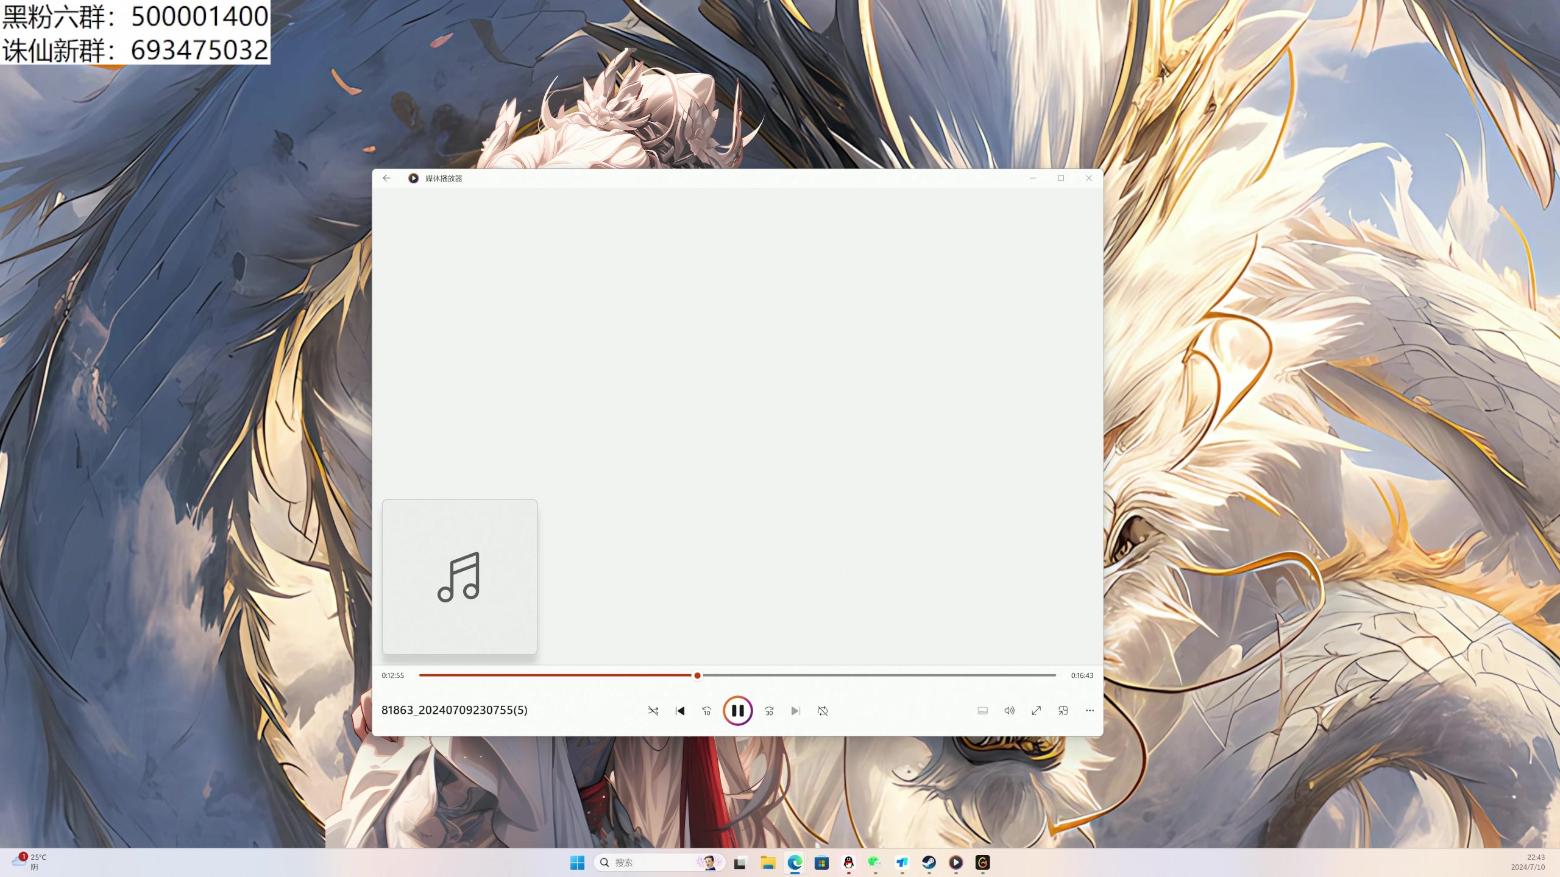Open the Windows Start menu
The height and width of the screenshot is (877, 1560).
[577, 862]
